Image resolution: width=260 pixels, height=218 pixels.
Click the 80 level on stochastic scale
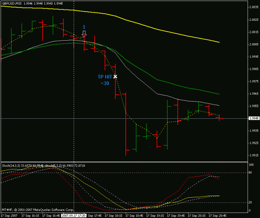click(x=250, y=173)
